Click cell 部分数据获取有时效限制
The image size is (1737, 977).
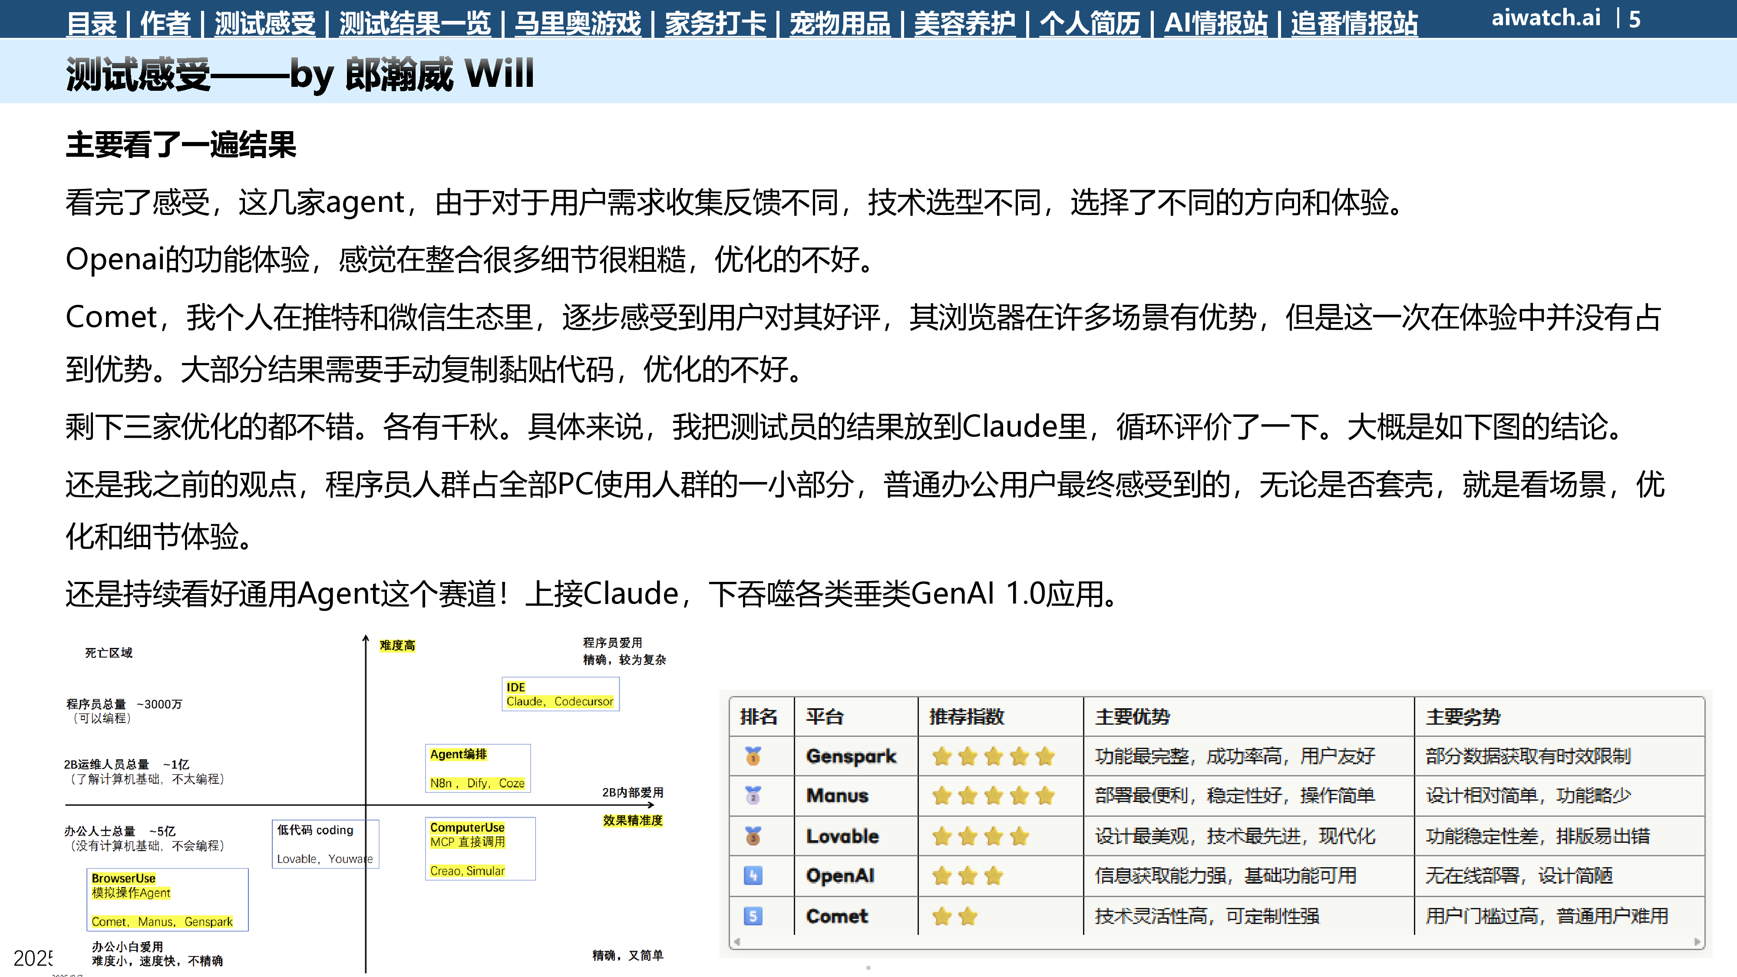tap(1528, 756)
